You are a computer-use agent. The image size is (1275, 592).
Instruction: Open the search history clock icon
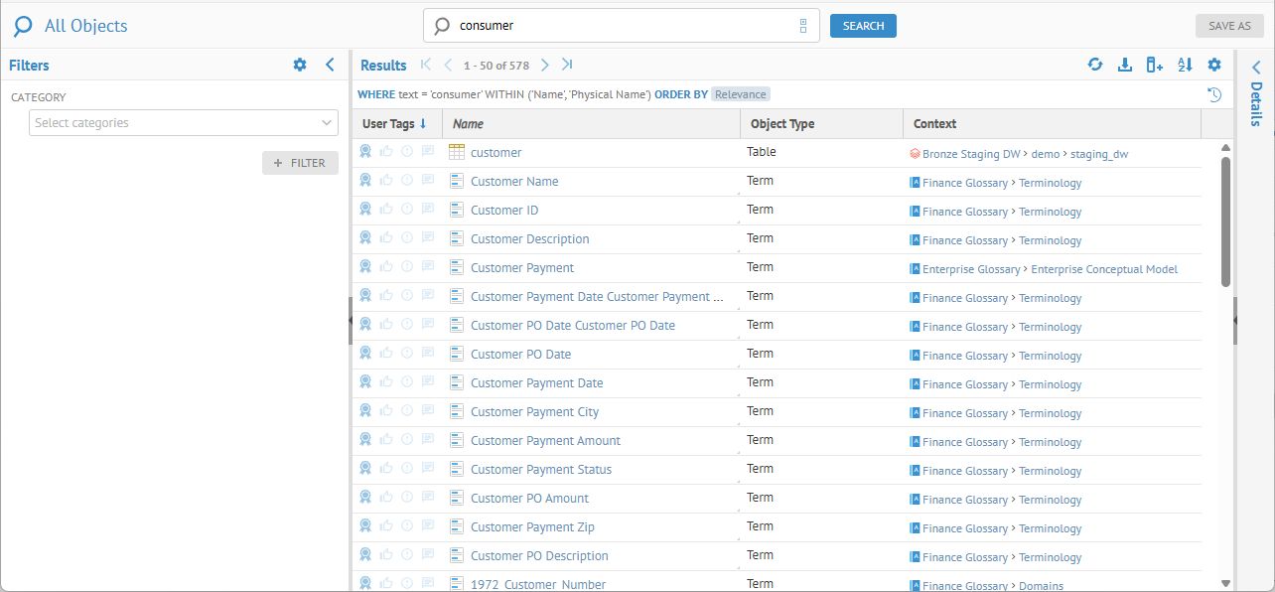1213,94
